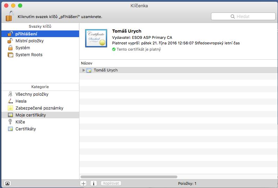Add a new item with plus button

point(83,183)
